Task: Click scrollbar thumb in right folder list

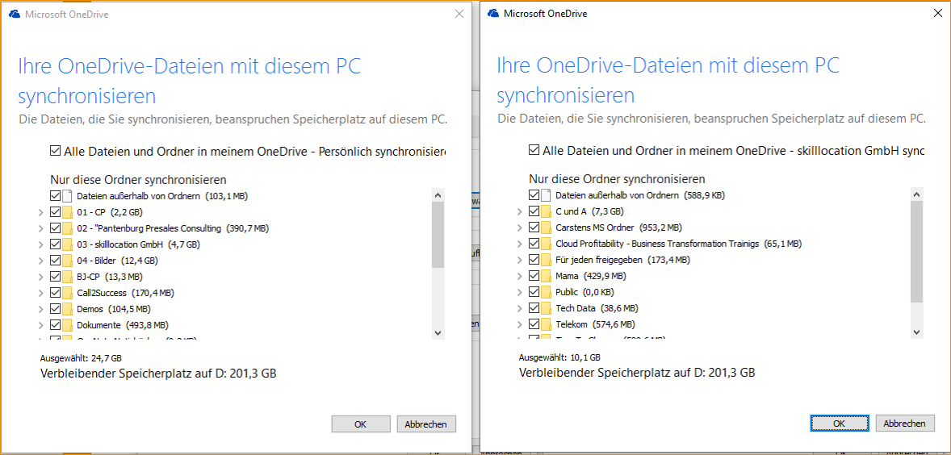Action: pyautogui.click(x=916, y=252)
